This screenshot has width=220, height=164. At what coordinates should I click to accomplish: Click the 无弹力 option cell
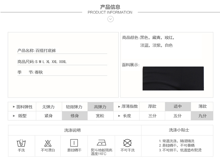[48, 107]
